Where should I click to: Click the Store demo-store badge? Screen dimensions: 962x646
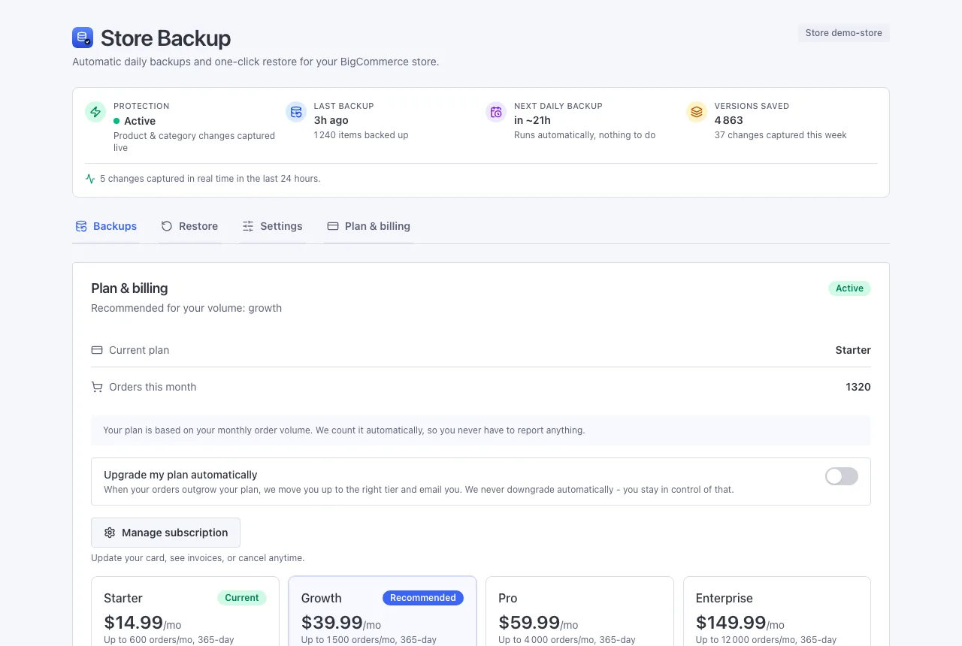(x=844, y=33)
